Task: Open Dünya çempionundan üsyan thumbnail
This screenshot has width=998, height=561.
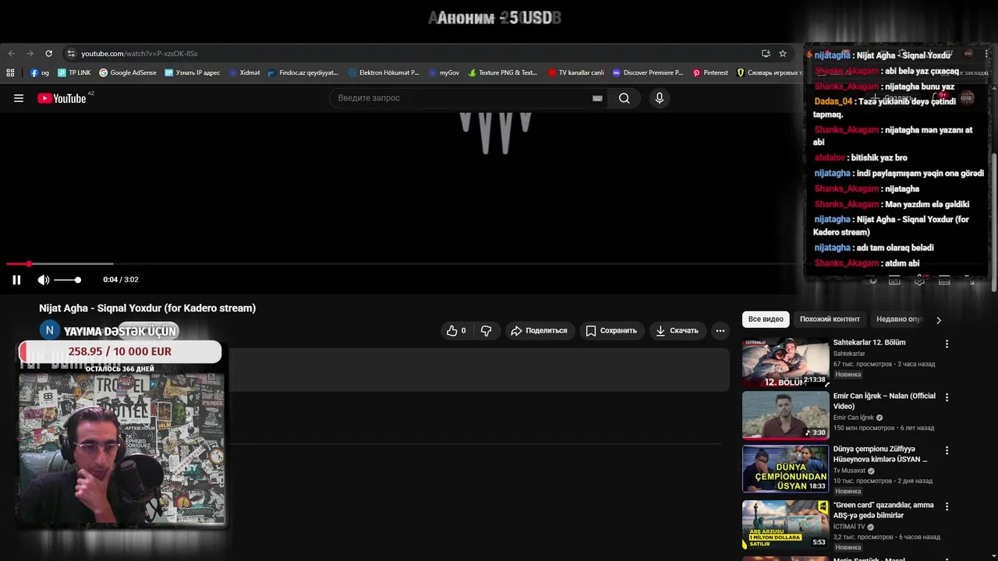Action: 785,469
